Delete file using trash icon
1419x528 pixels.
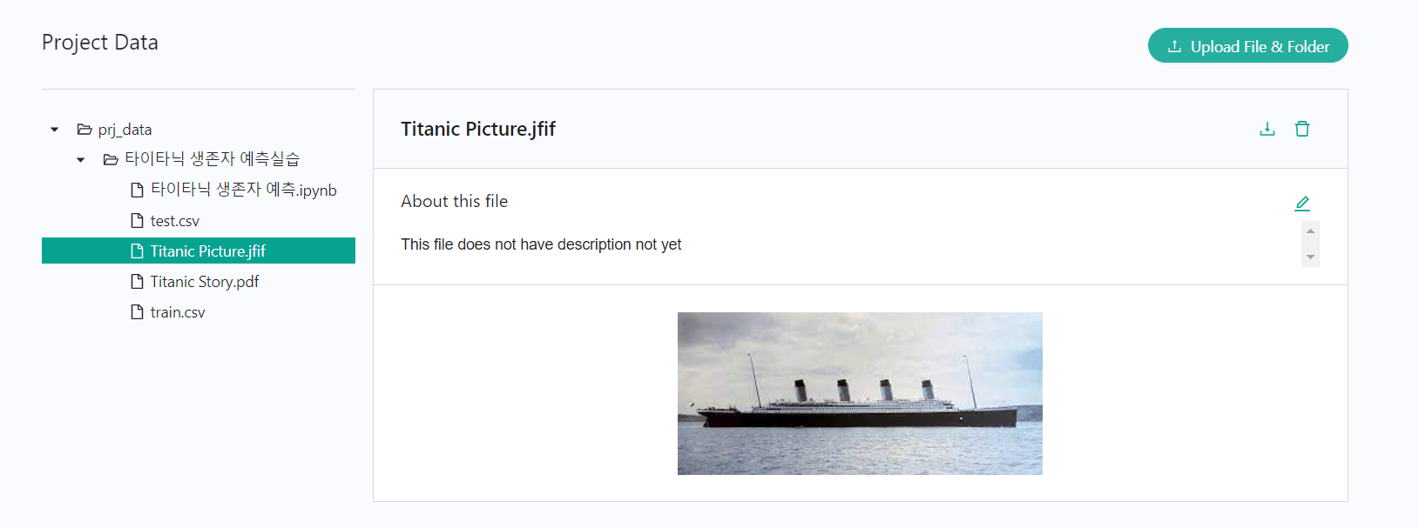[x=1302, y=129]
